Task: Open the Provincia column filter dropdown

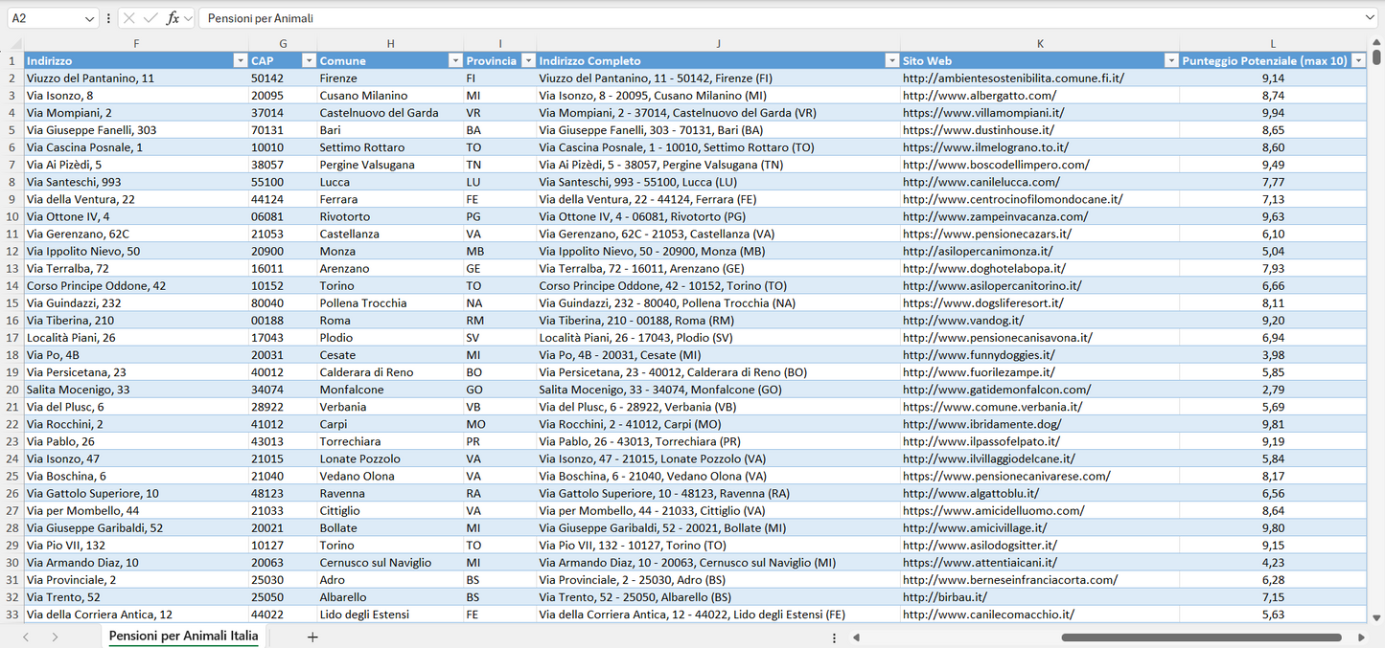Action: 526,60
